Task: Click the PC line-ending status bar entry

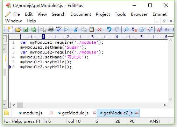Action: 132,121
